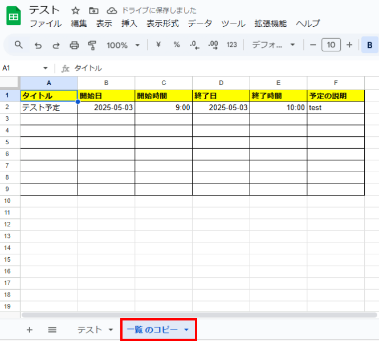Select row 10 header
The height and width of the screenshot is (341, 379).
pos(10,201)
